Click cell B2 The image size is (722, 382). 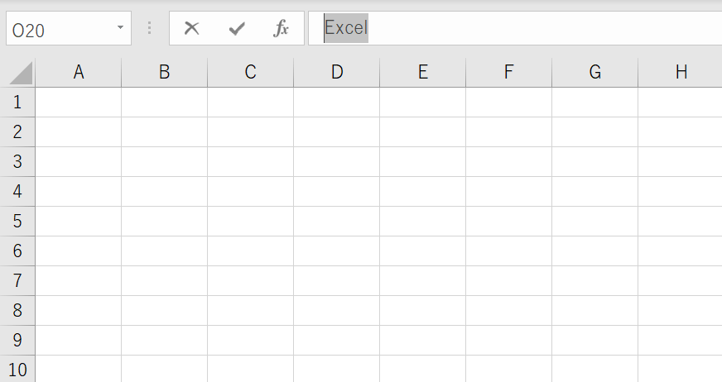click(165, 132)
